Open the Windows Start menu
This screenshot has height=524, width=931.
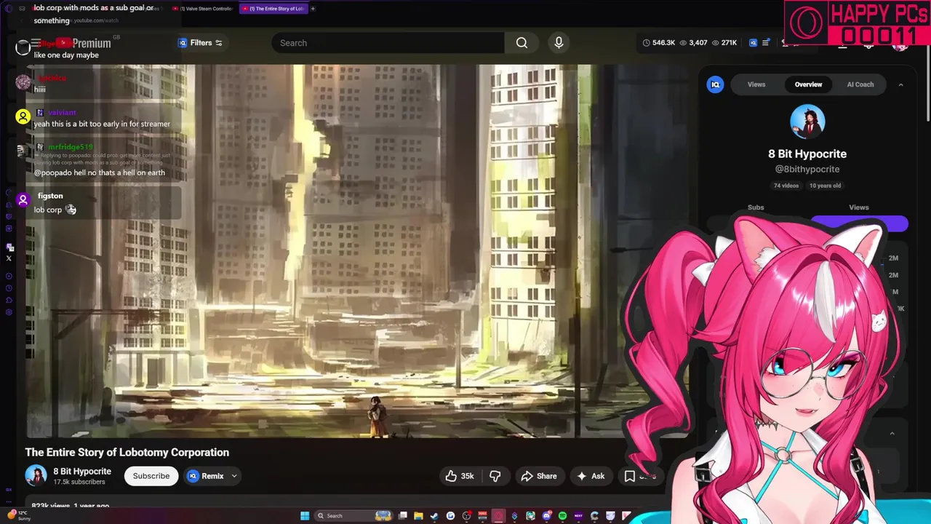(305, 516)
